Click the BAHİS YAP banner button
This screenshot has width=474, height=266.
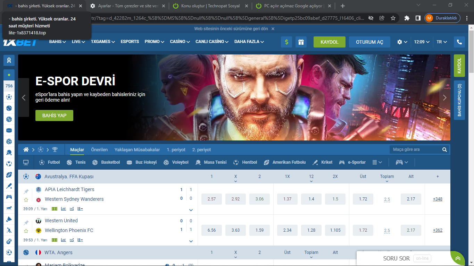click(x=54, y=115)
